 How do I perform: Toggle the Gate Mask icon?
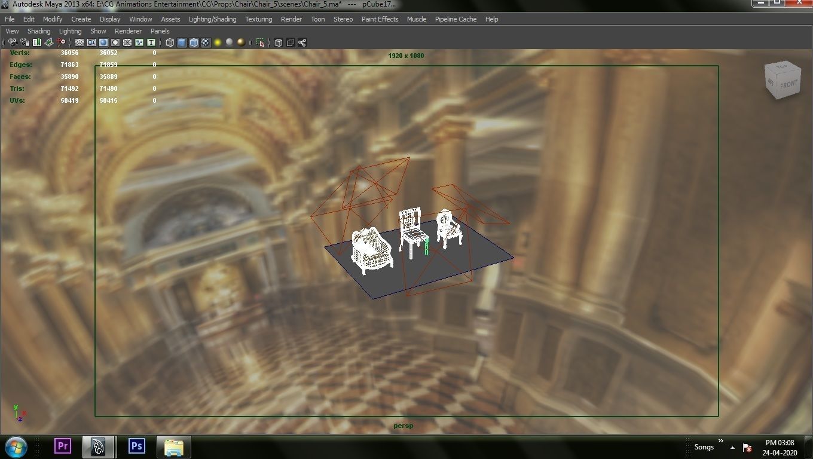(x=115, y=42)
